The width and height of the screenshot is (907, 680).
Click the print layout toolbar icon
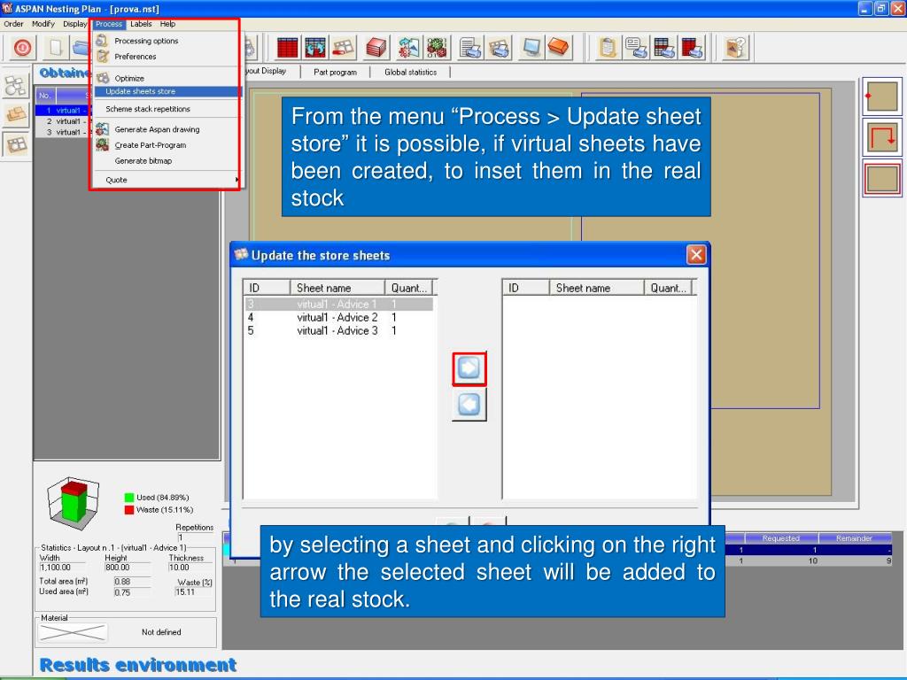tap(499, 48)
